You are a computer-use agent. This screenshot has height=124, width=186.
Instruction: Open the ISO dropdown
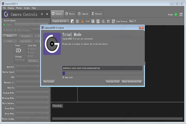[x=28, y=77]
